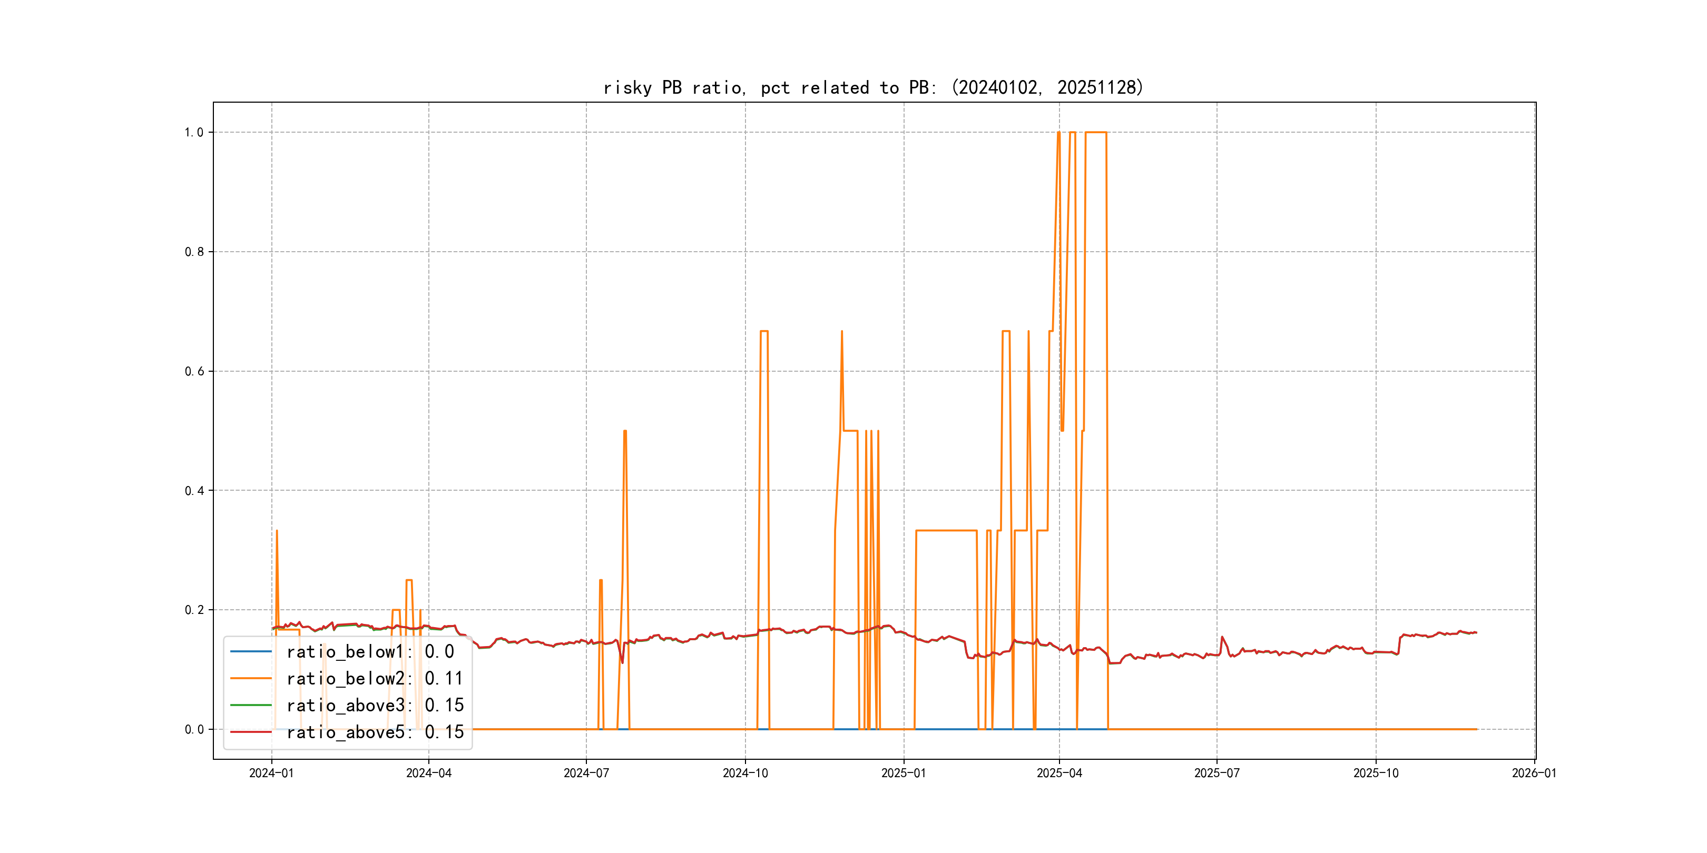The height and width of the screenshot is (853, 1707).
Task: Click the green ratio_above3 legend line
Action: [250, 706]
